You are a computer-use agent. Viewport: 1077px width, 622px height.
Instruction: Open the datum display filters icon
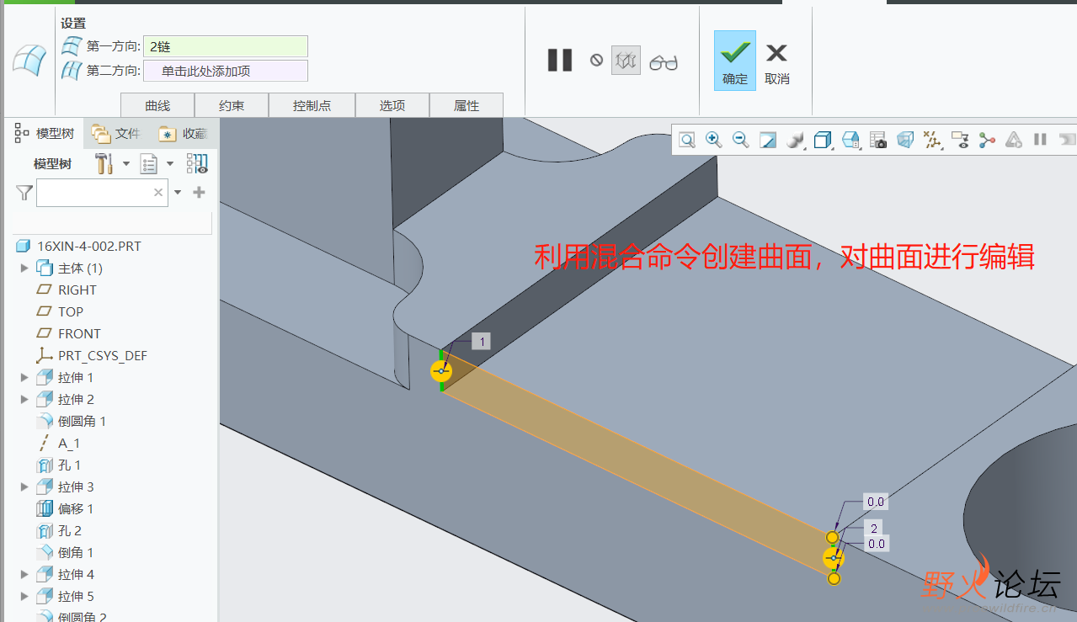pyautogui.click(x=932, y=140)
